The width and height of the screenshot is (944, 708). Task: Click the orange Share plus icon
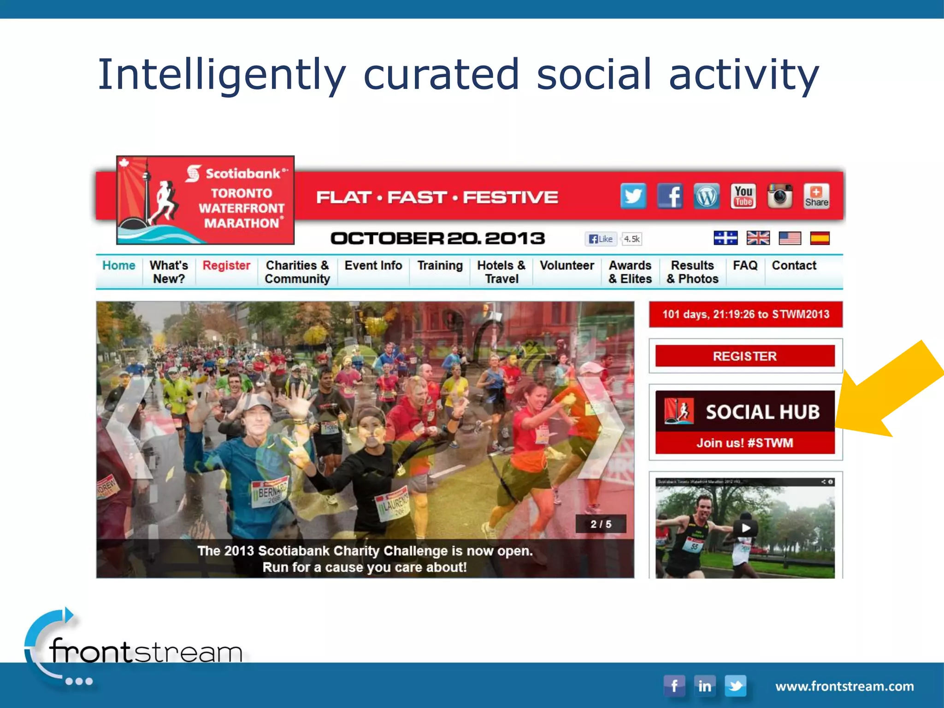coord(816,196)
